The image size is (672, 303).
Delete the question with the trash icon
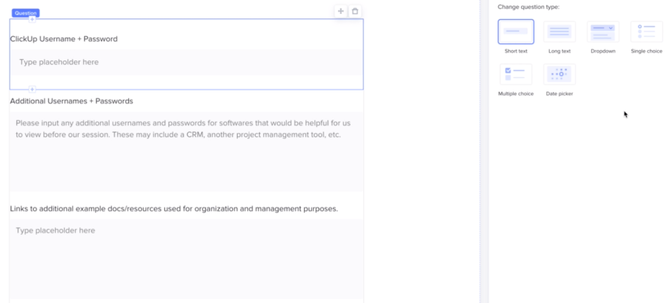(x=355, y=11)
